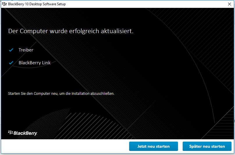
Task: Click the Jetzt neu starten button
Action: 154,146
